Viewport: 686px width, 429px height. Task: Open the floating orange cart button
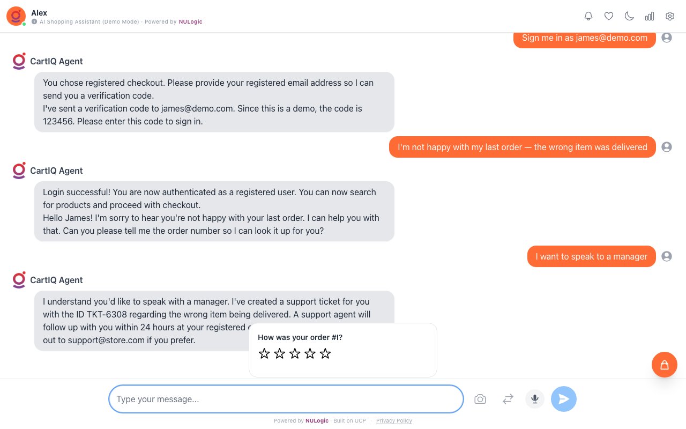pyautogui.click(x=665, y=365)
